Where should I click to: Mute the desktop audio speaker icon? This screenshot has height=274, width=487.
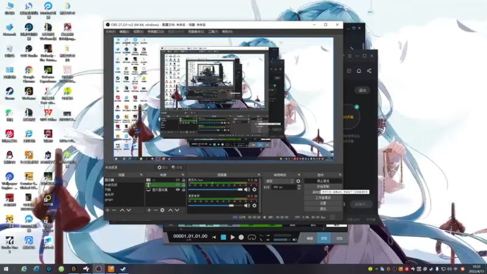pyautogui.click(x=247, y=205)
